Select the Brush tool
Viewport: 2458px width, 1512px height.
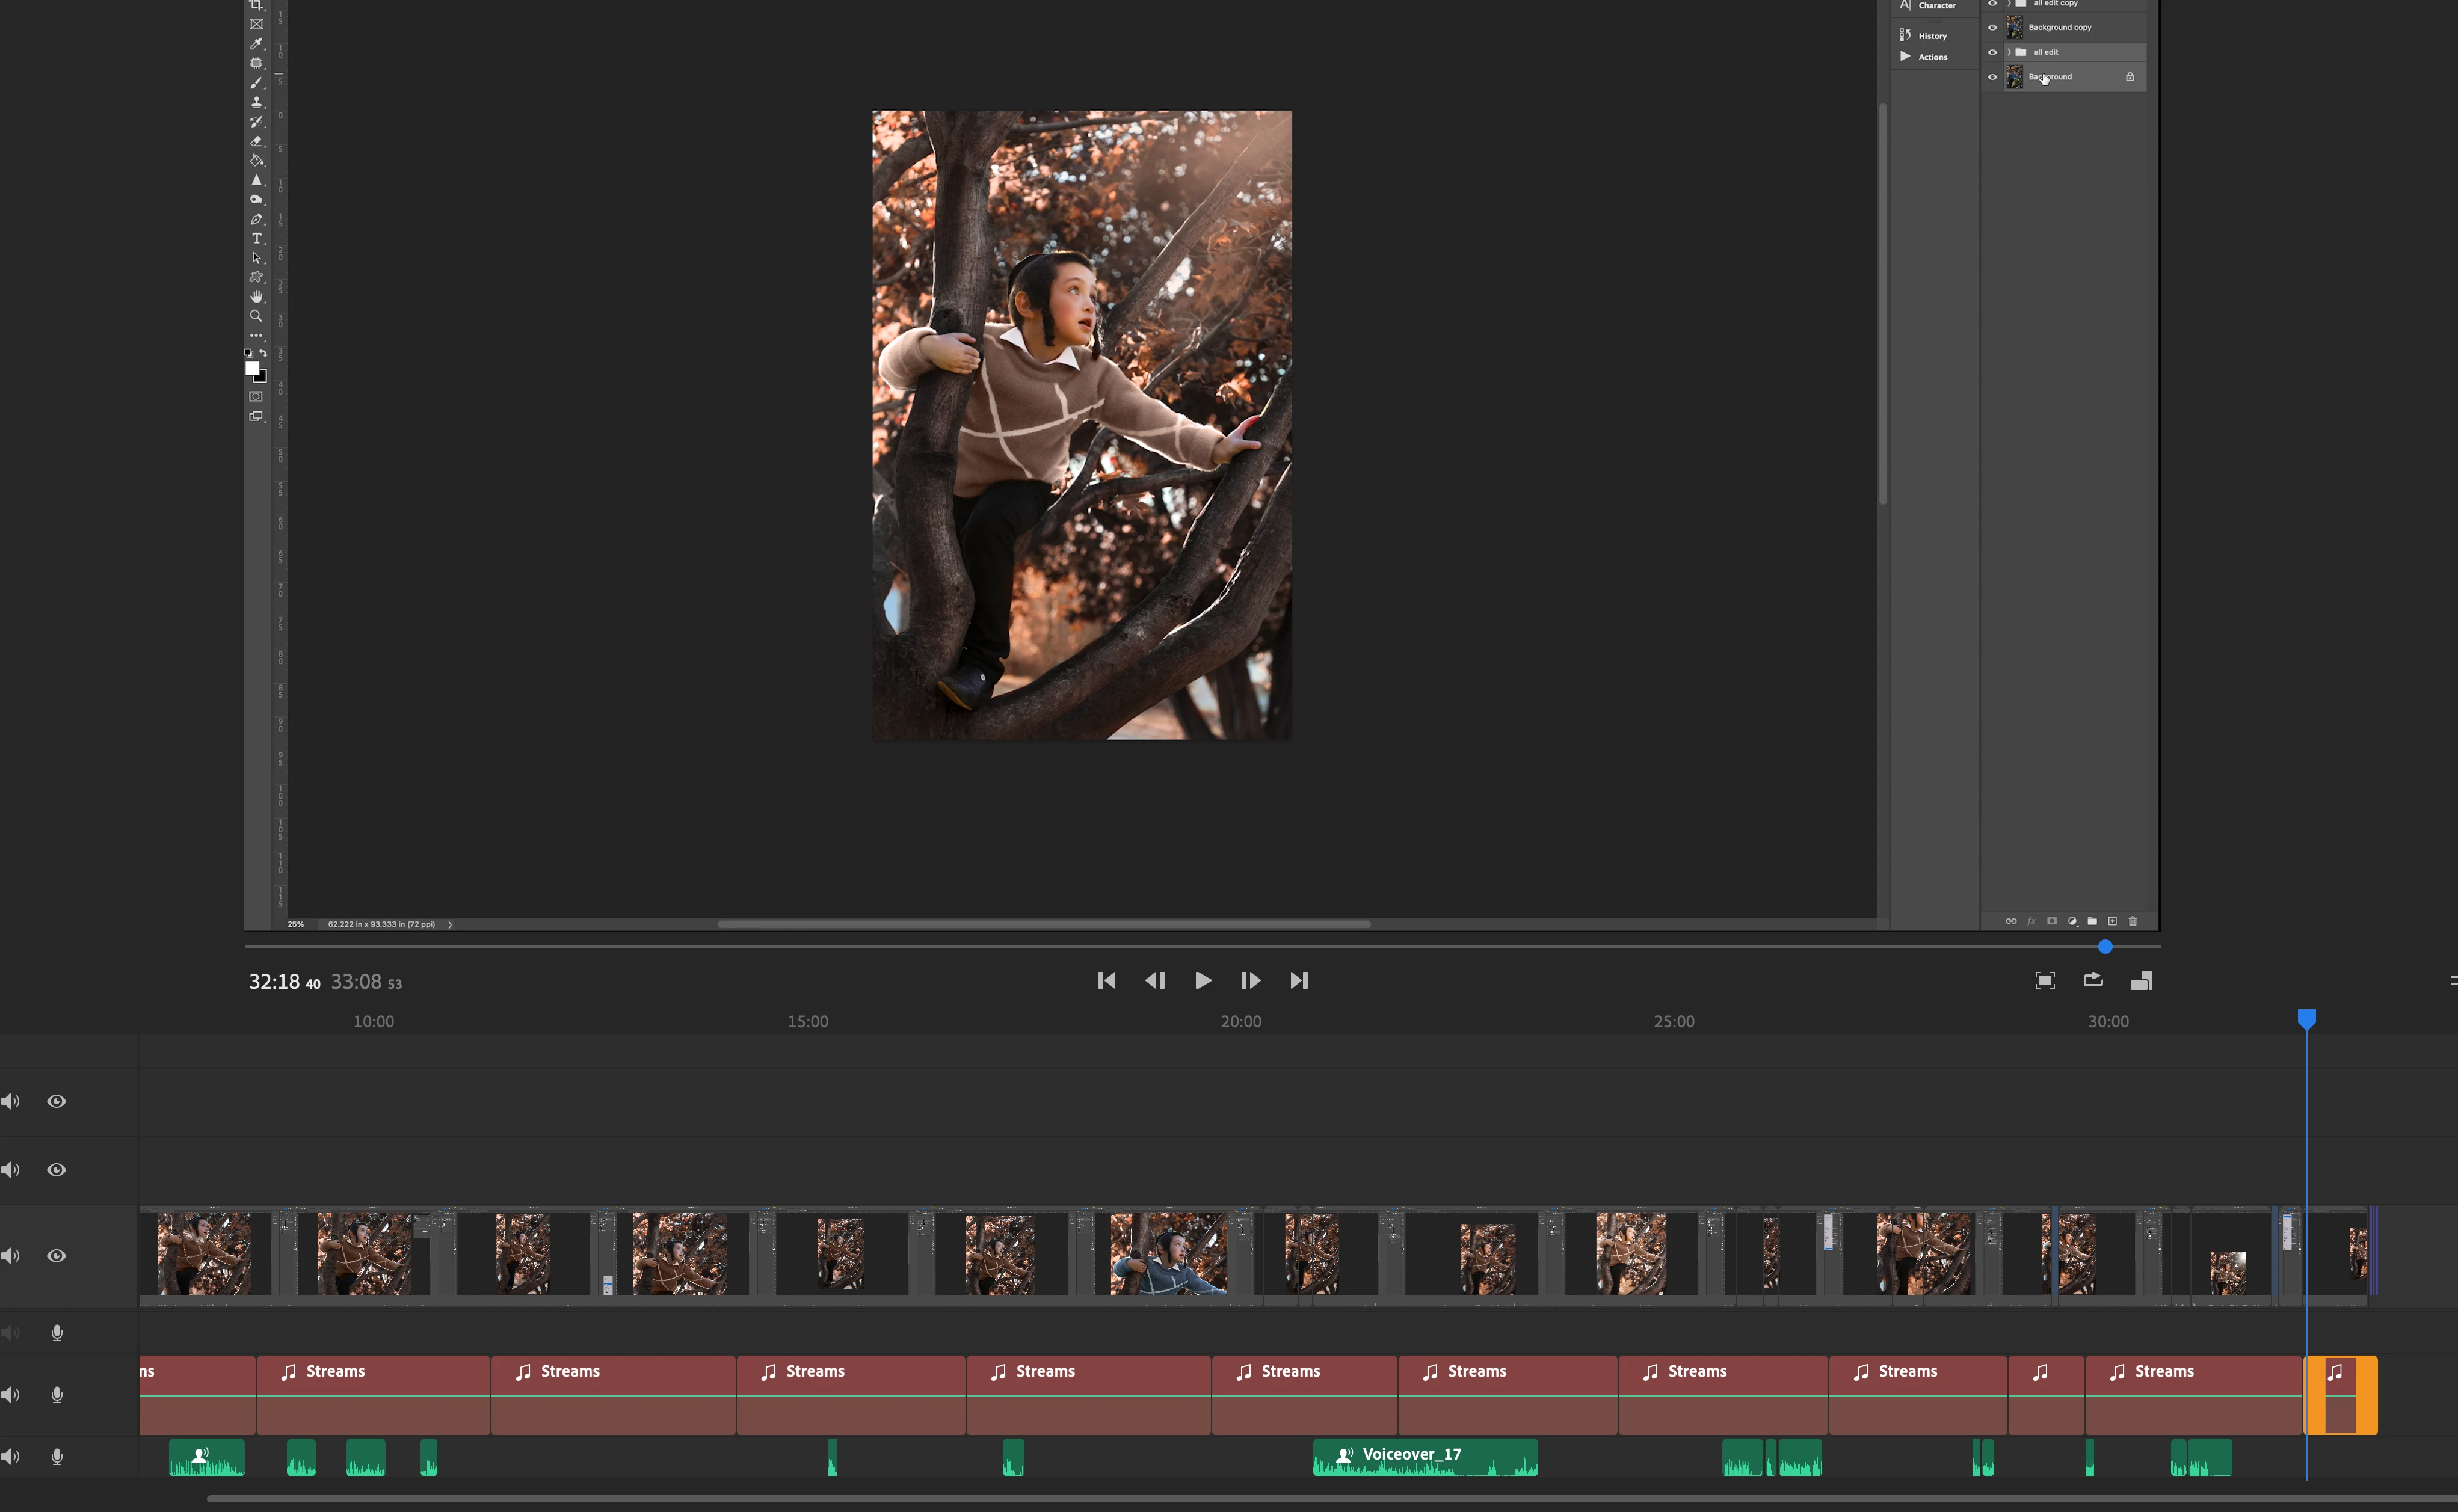point(256,83)
